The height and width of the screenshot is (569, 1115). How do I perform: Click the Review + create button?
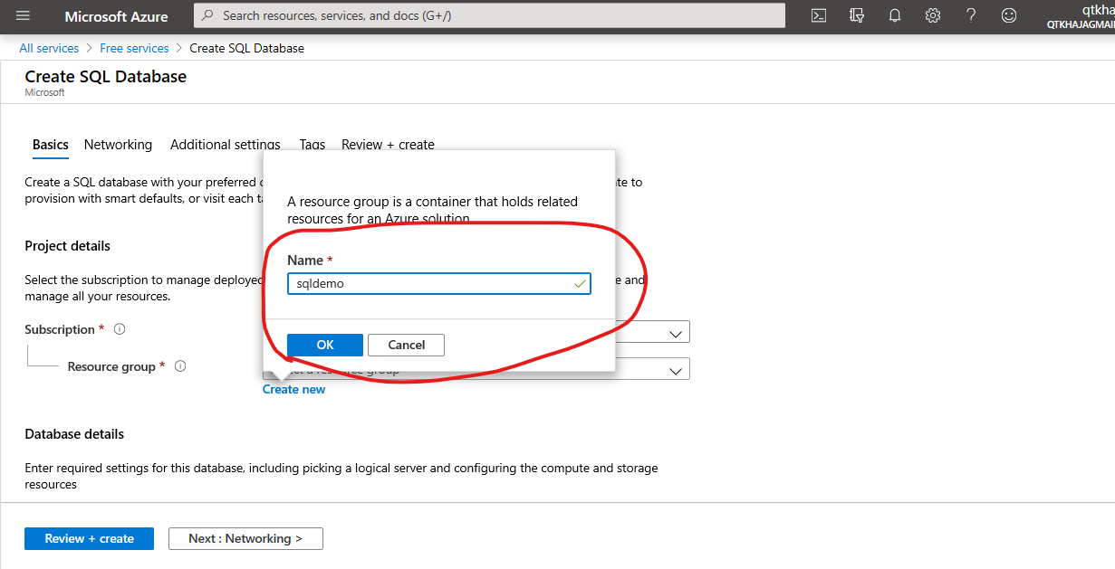coord(89,538)
